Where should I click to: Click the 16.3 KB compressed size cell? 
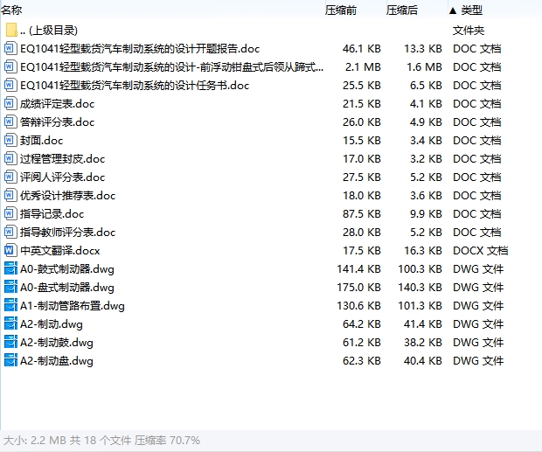click(x=423, y=251)
